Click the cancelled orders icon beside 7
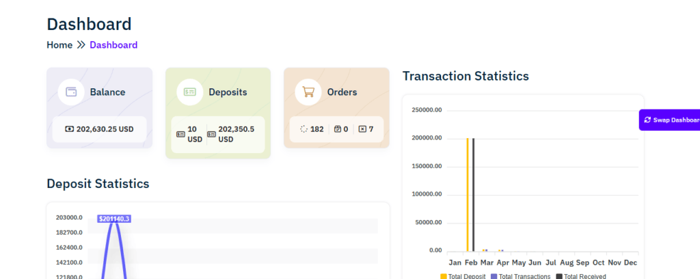Screen dimensions: 700x279 coord(362,129)
